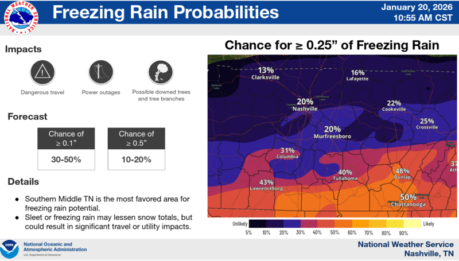Click the Nashville 20% map label
The height and width of the screenshot is (261, 459).
[305, 104]
